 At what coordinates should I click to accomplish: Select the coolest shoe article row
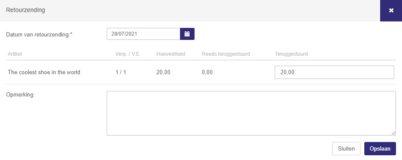201,72
